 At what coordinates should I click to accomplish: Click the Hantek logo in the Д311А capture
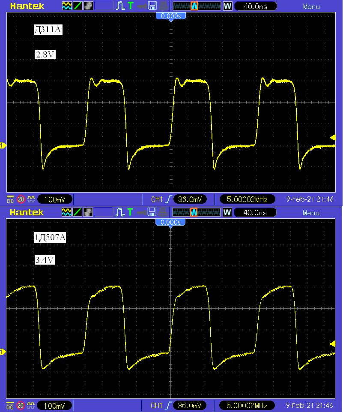[x=27, y=6]
